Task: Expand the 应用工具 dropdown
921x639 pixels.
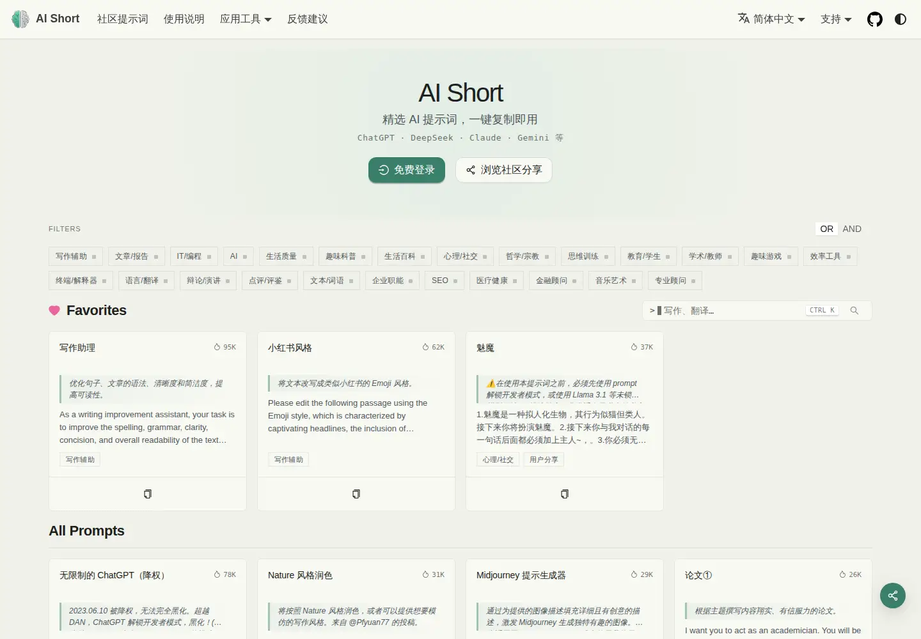Action: click(246, 19)
